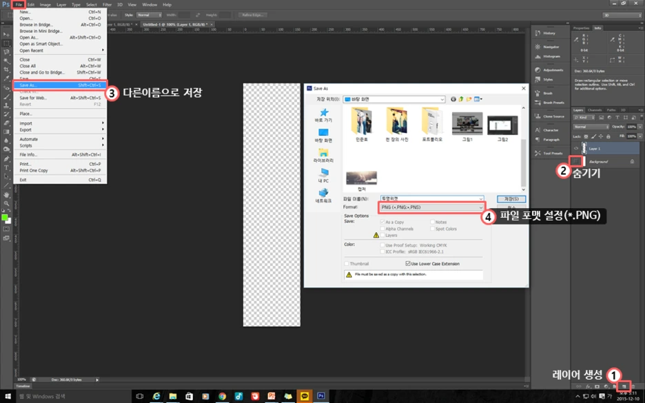Viewport: 645px width, 403px height.
Task: Uncheck Use Lower Case Extension
Action: click(408, 264)
